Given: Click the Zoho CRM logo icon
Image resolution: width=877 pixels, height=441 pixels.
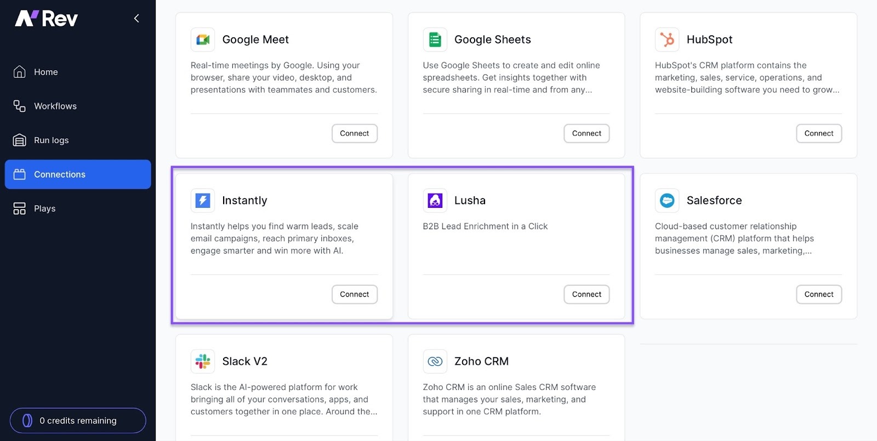Looking at the screenshot, I should (x=435, y=361).
